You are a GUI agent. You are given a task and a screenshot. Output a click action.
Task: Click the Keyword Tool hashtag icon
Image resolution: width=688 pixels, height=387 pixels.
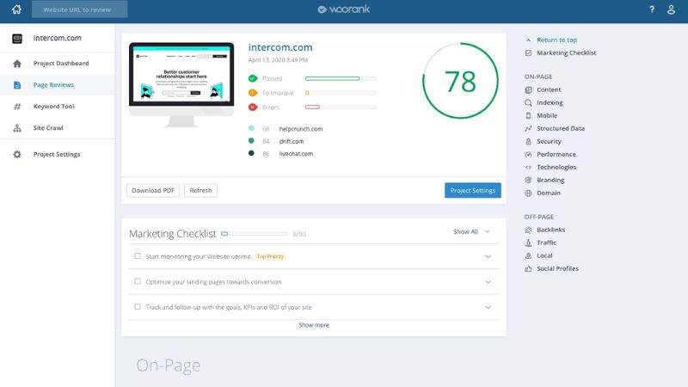click(17, 107)
